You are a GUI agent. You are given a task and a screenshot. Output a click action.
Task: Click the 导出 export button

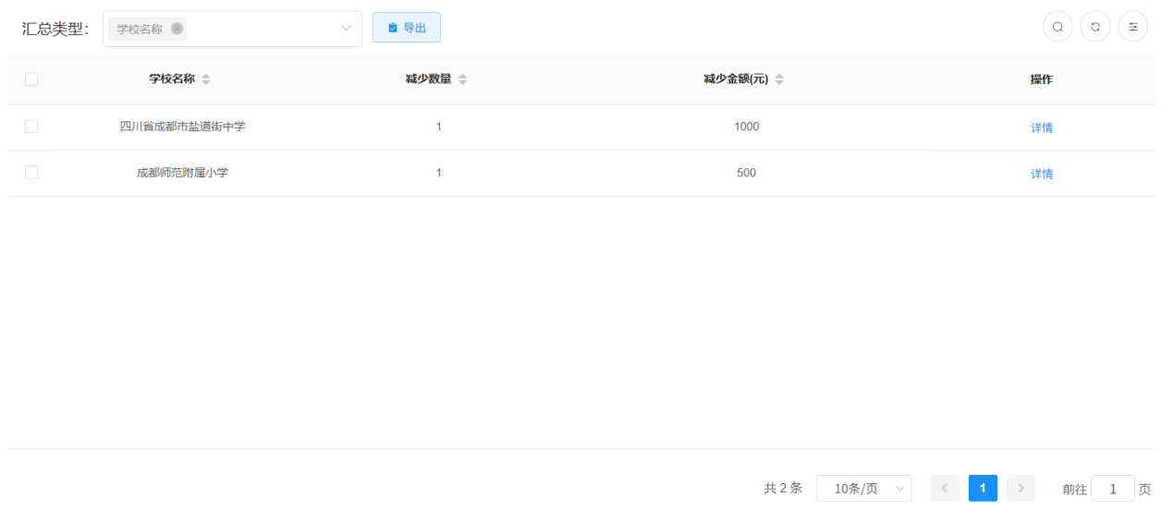point(406,28)
